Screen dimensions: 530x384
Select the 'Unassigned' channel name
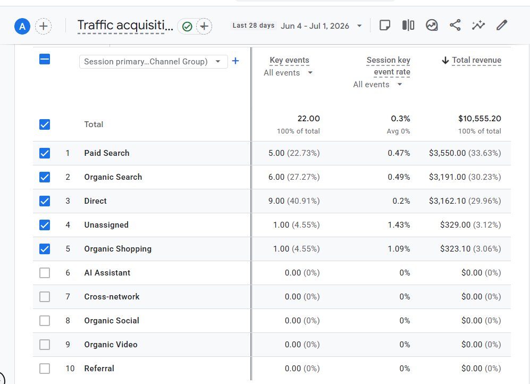pos(106,225)
